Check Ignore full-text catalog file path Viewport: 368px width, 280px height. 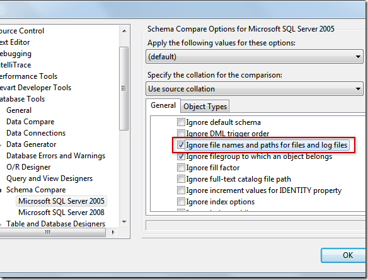(x=181, y=179)
